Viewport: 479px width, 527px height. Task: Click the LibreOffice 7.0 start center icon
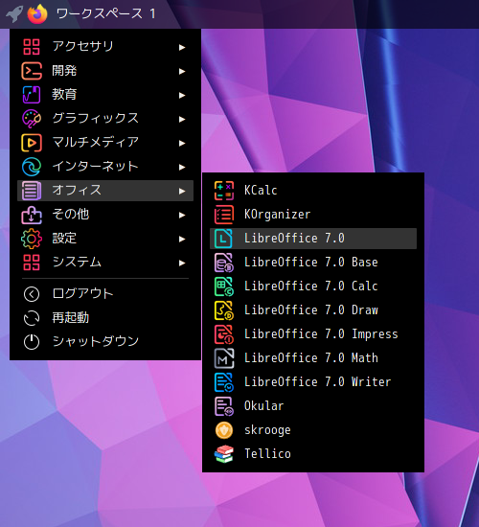pyautogui.click(x=224, y=239)
